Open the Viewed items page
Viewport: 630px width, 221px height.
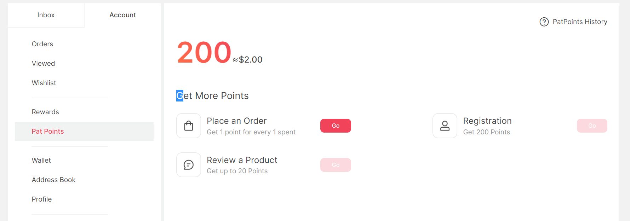pos(43,63)
